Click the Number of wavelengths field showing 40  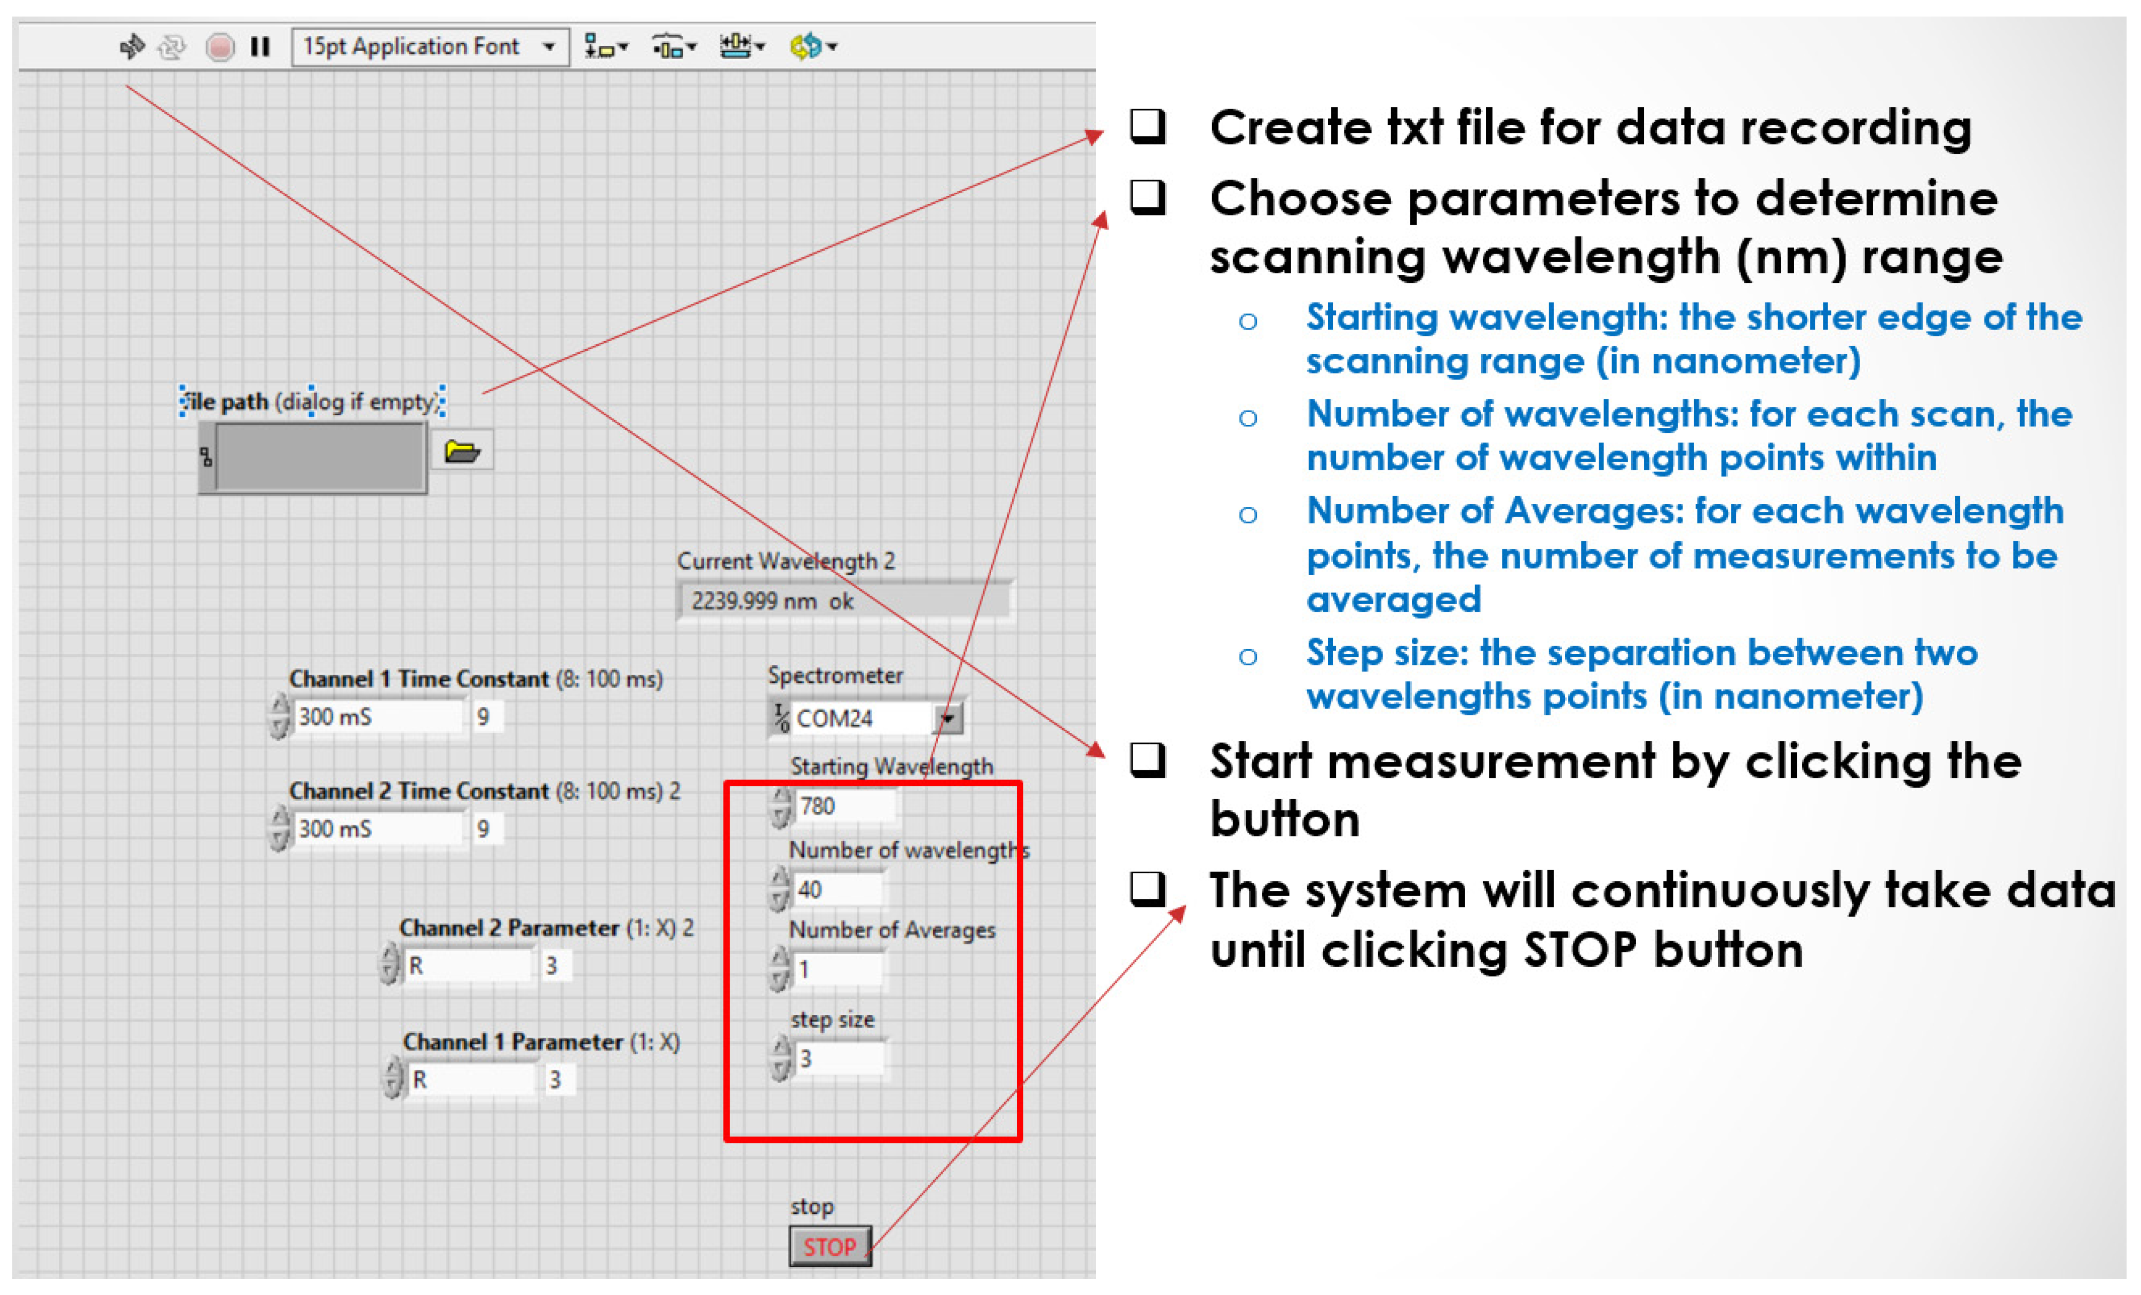point(837,889)
